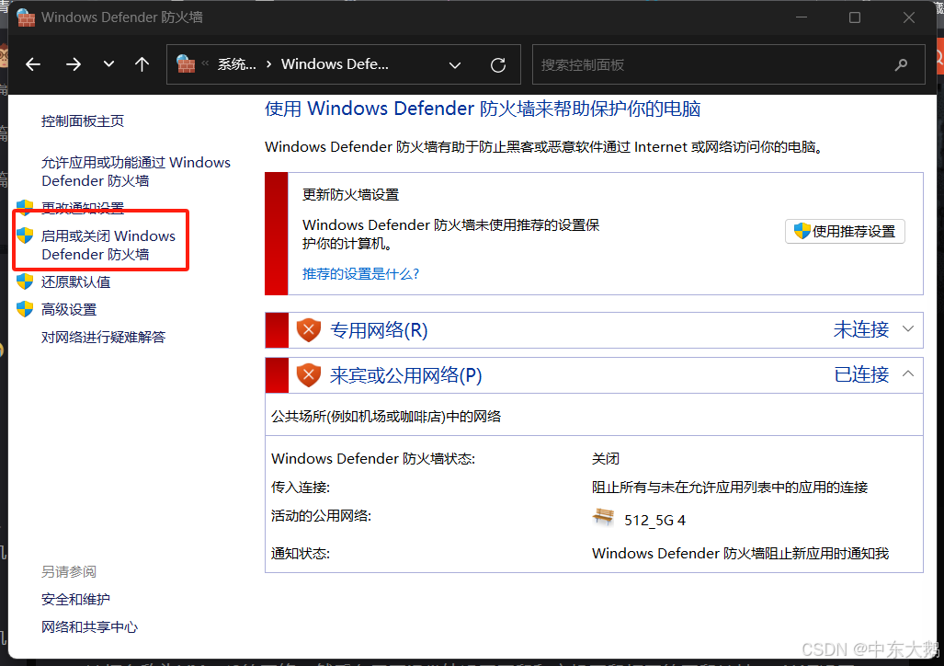This screenshot has width=944, height=666.
Task: Click the firewall icon in address bar
Action: pyautogui.click(x=186, y=63)
